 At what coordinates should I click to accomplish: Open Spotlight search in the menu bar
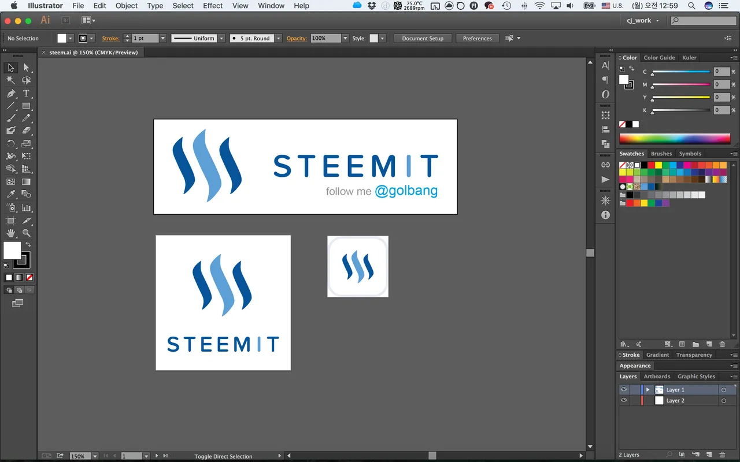693,6
